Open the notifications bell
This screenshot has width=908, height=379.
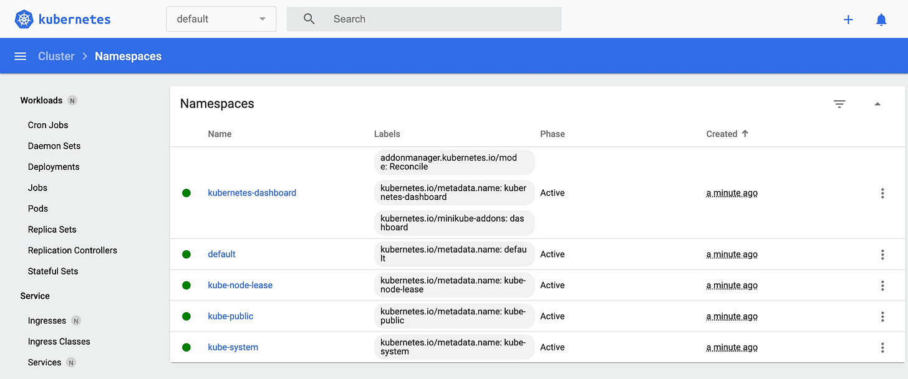click(x=881, y=19)
